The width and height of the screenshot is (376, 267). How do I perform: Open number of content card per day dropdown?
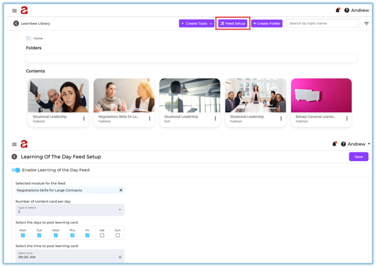(x=120, y=210)
